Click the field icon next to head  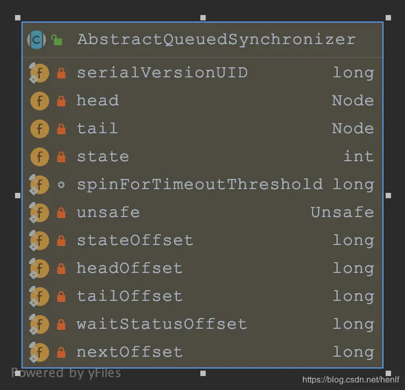click(39, 100)
